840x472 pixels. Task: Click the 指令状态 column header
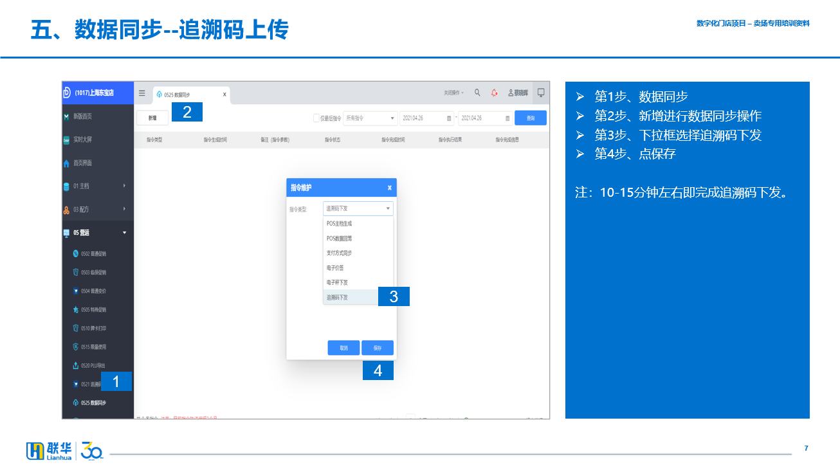tap(333, 140)
